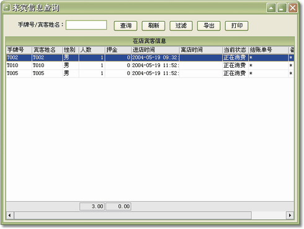
Task: Sort by the 手牌号 column header
Action: [19, 50]
